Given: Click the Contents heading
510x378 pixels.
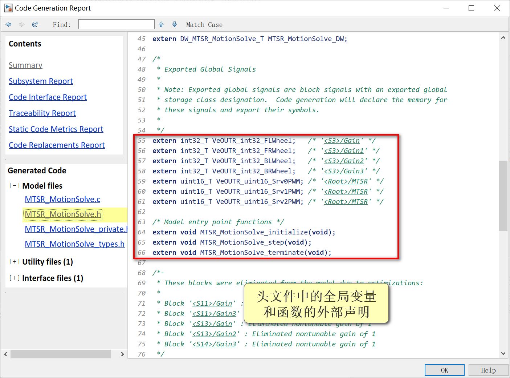Looking at the screenshot, I should 25,44.
